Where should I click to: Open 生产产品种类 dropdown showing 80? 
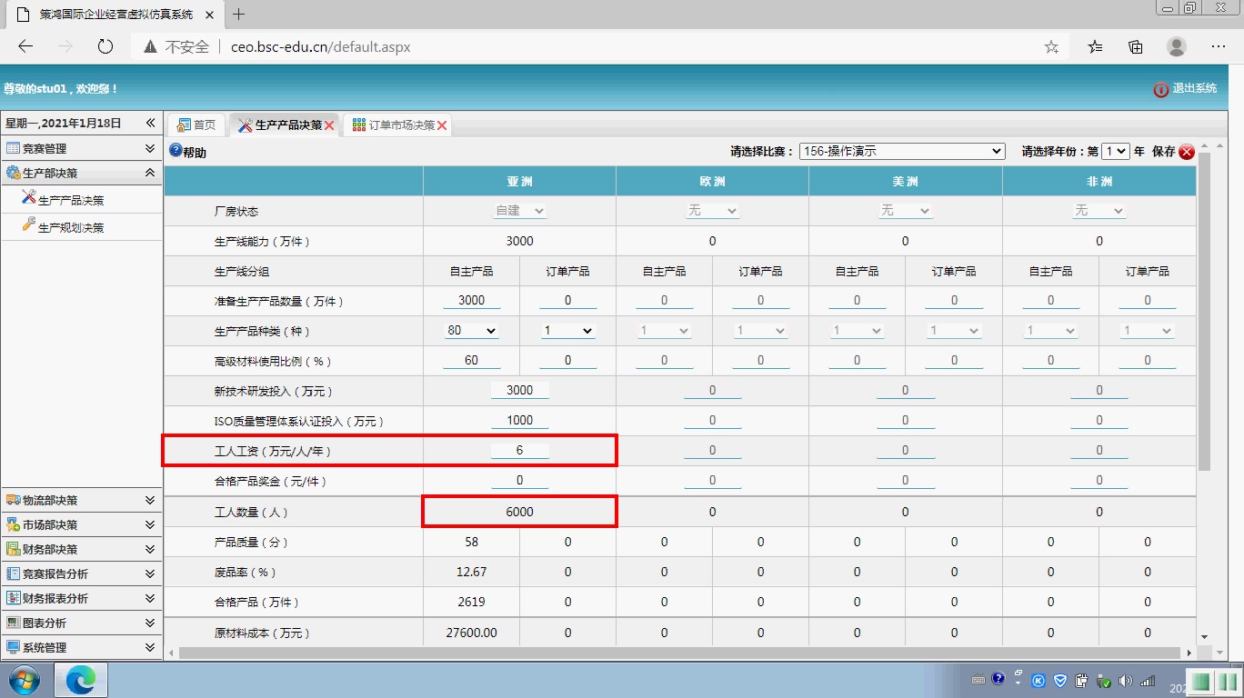click(471, 331)
